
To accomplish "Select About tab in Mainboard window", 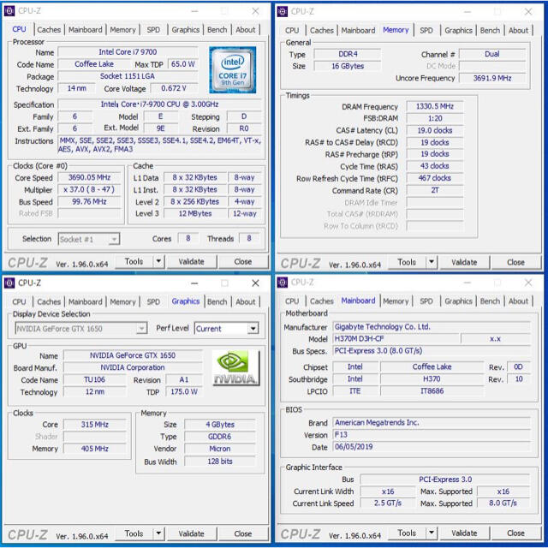I will (x=518, y=301).
